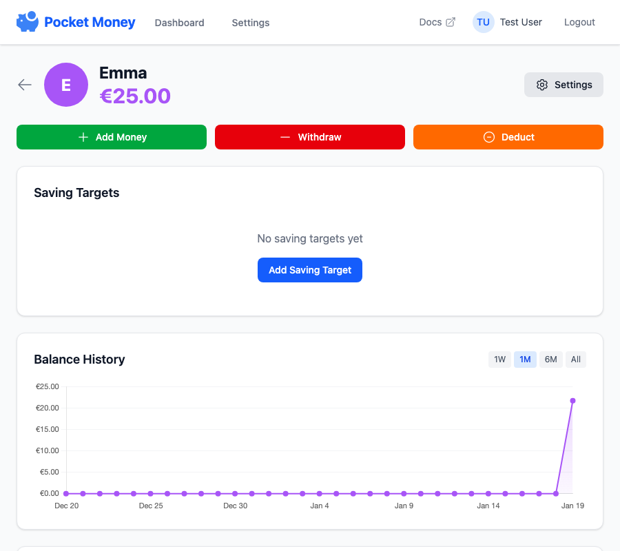
Task: Click the Logout link
Action: (579, 22)
